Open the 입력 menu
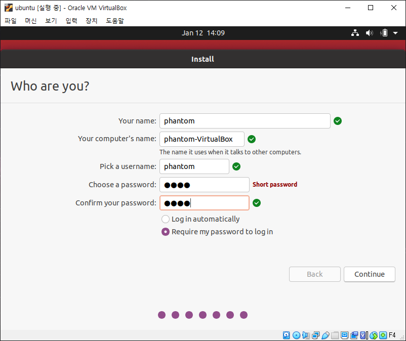This screenshot has width=406, height=341. pos(71,21)
